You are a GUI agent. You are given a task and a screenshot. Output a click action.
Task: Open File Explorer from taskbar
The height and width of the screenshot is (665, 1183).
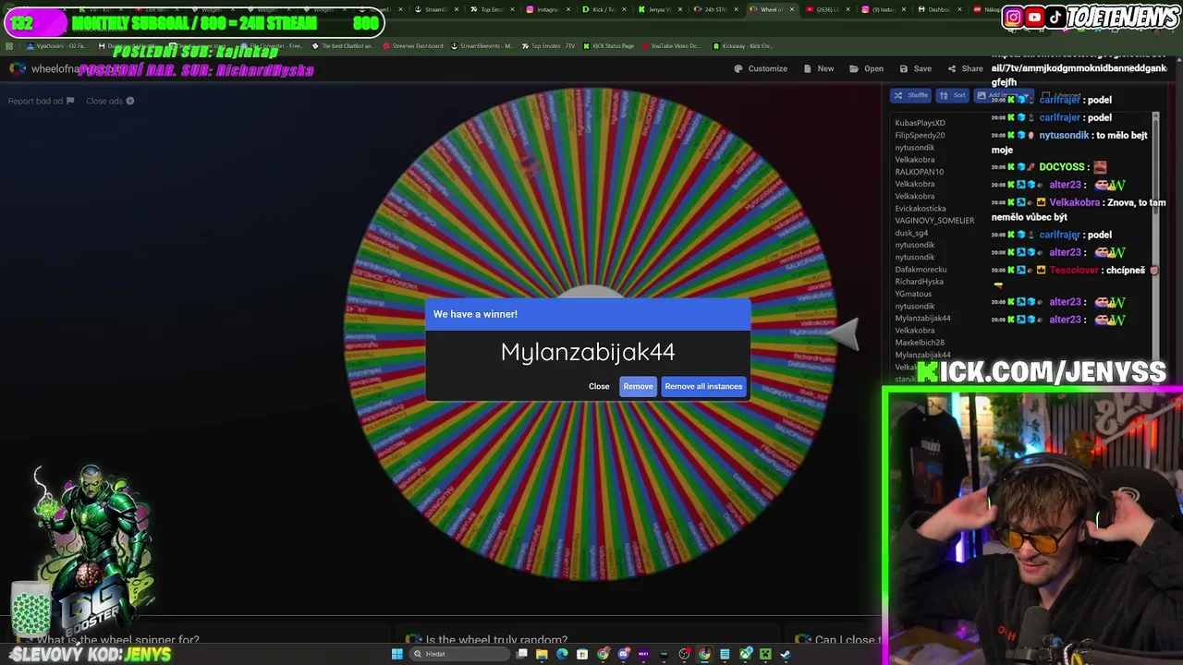[x=543, y=654]
